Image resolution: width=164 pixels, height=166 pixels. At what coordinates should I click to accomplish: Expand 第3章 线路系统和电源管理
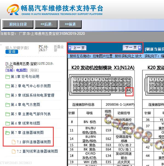pos(32,95)
